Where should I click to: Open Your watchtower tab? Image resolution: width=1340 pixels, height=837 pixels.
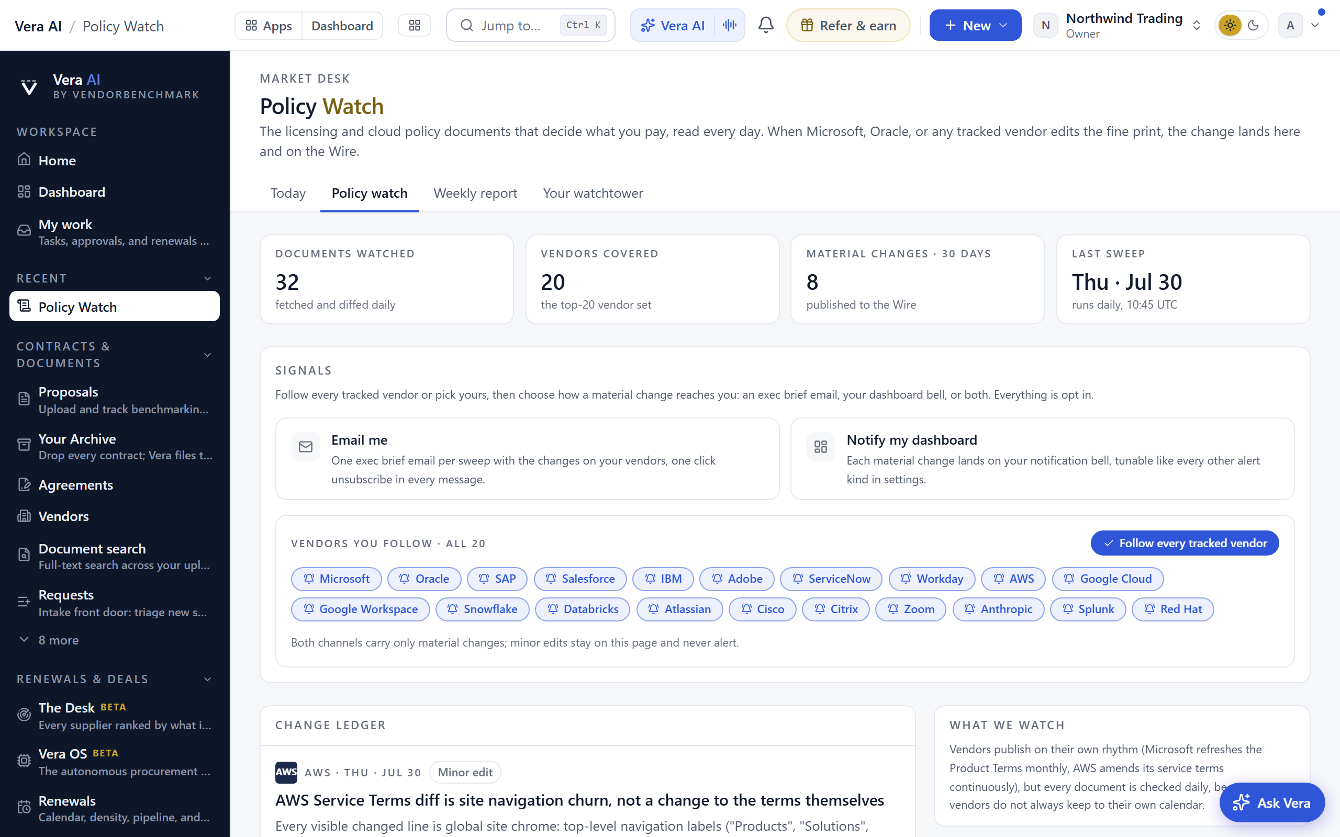[x=593, y=193]
